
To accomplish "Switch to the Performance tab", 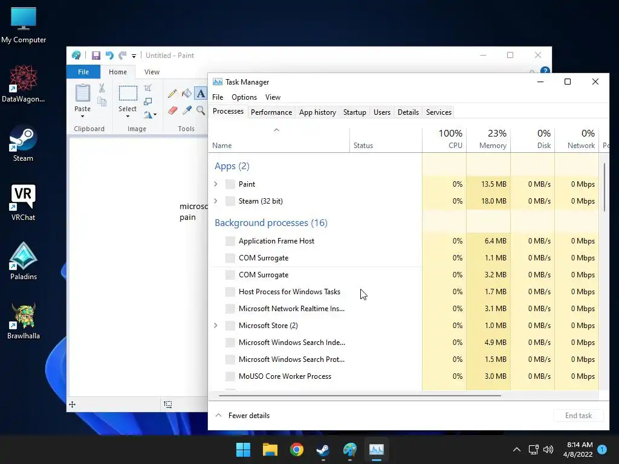I will [271, 112].
